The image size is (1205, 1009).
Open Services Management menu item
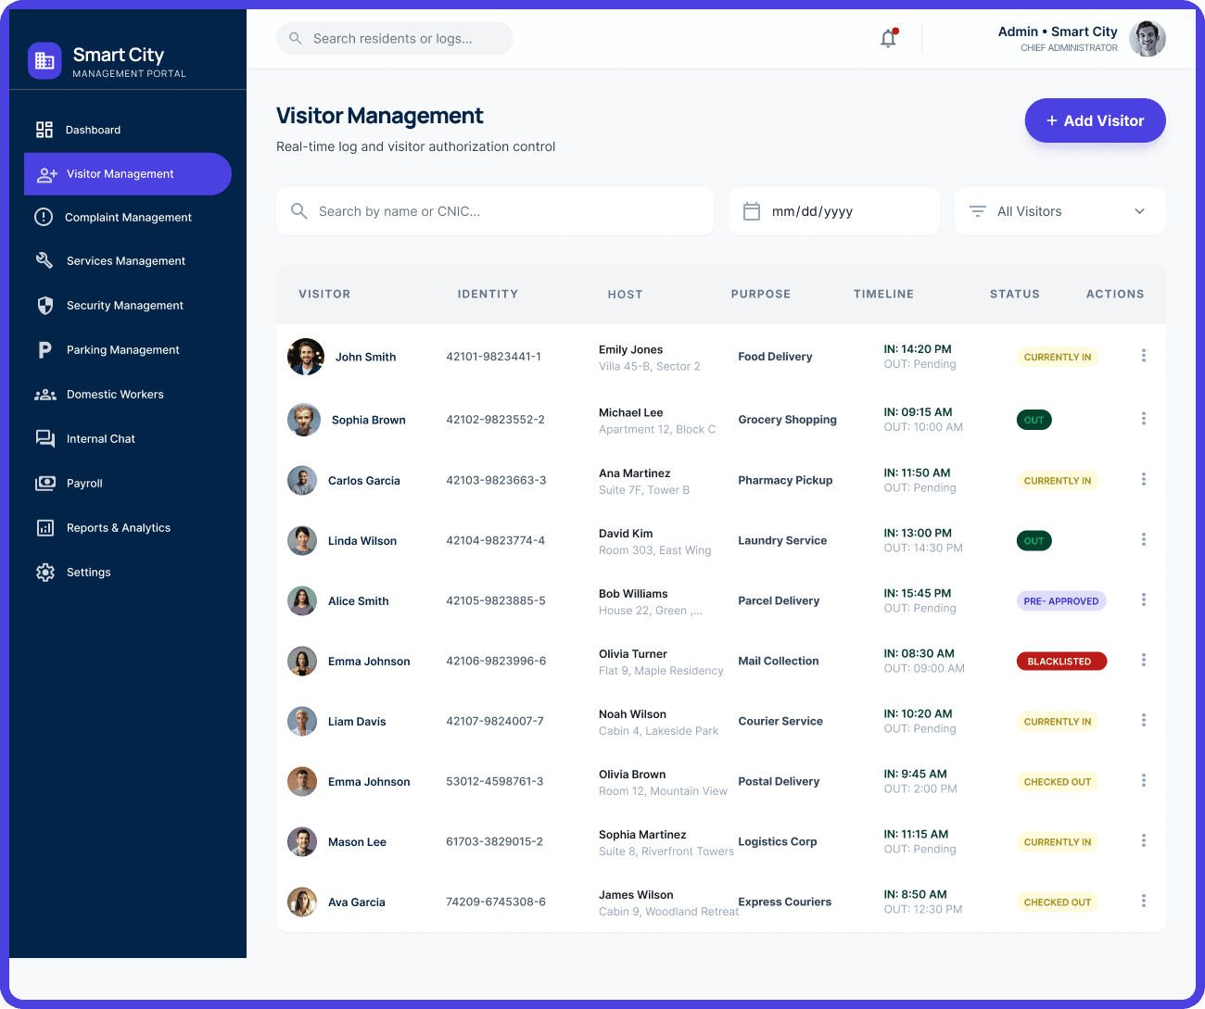point(128,260)
